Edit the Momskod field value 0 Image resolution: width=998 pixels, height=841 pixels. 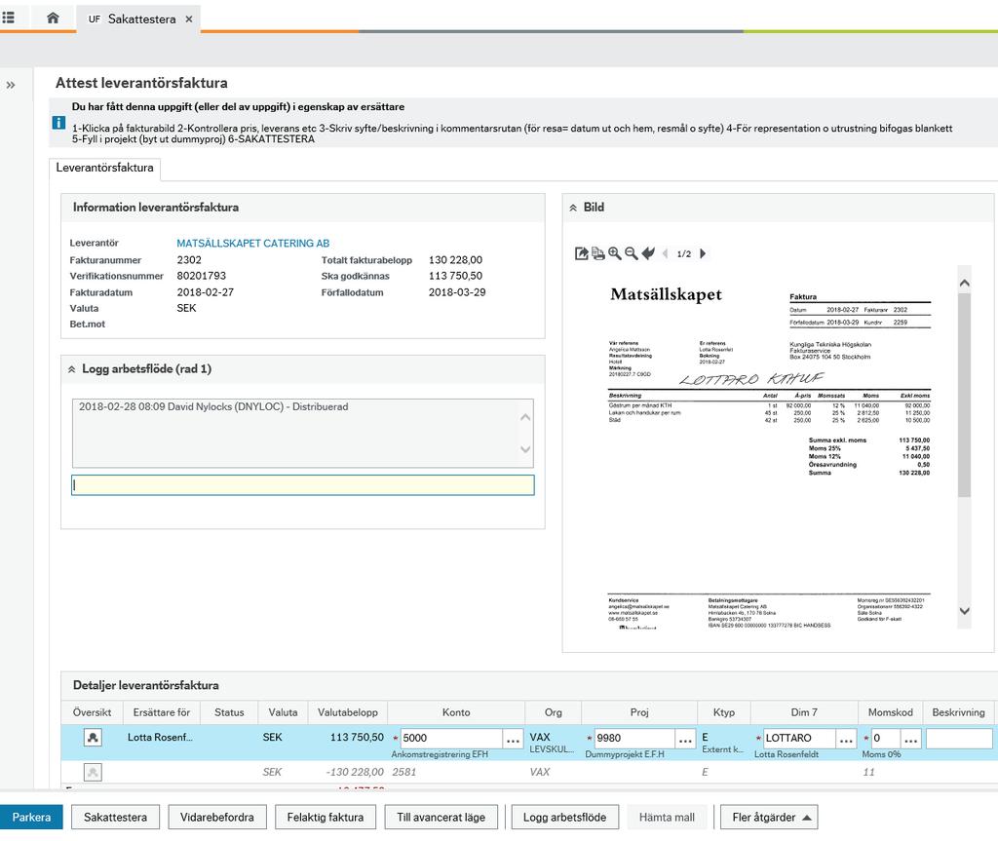885,738
